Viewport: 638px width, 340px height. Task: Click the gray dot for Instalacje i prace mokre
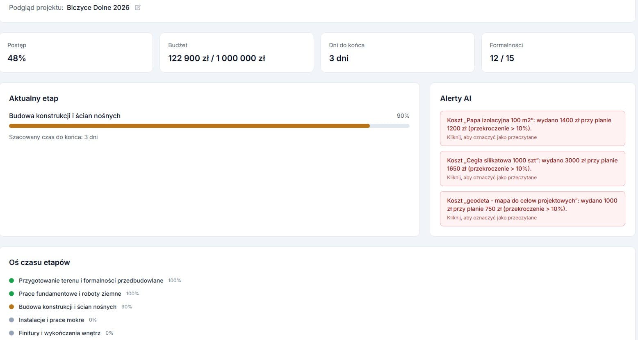point(11,320)
